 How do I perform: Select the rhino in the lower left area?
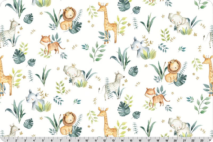(x=35, y=99)
